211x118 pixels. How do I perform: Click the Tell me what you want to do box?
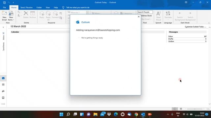(x=78, y=8)
